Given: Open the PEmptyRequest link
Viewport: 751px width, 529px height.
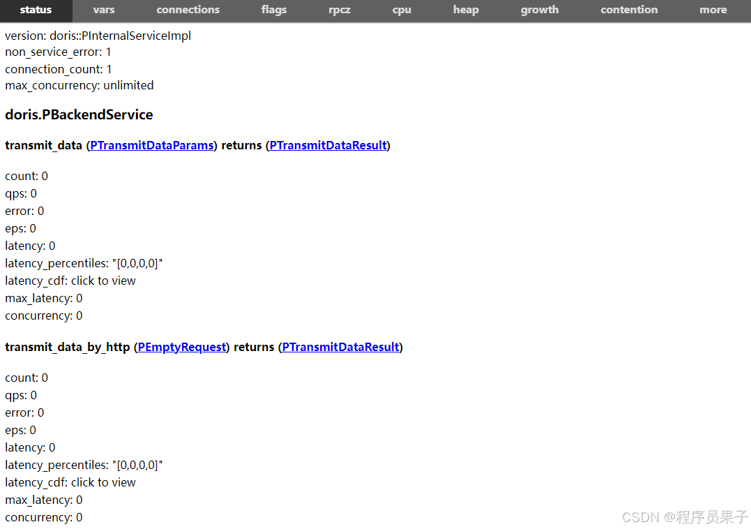Looking at the screenshot, I should [182, 347].
